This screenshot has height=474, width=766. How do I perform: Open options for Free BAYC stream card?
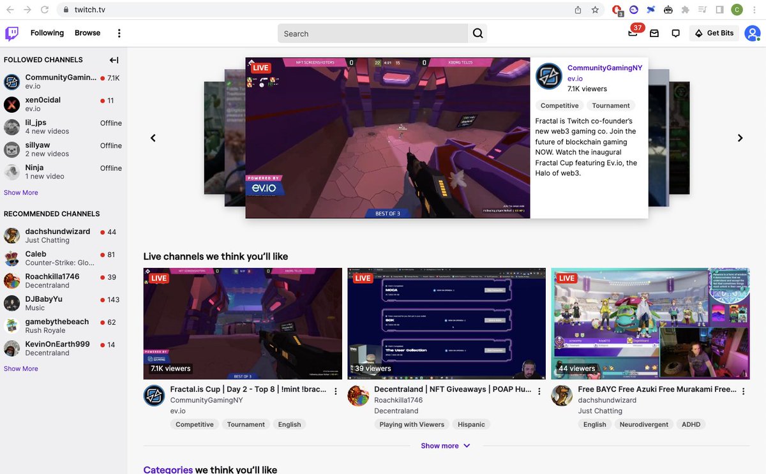pyautogui.click(x=744, y=391)
